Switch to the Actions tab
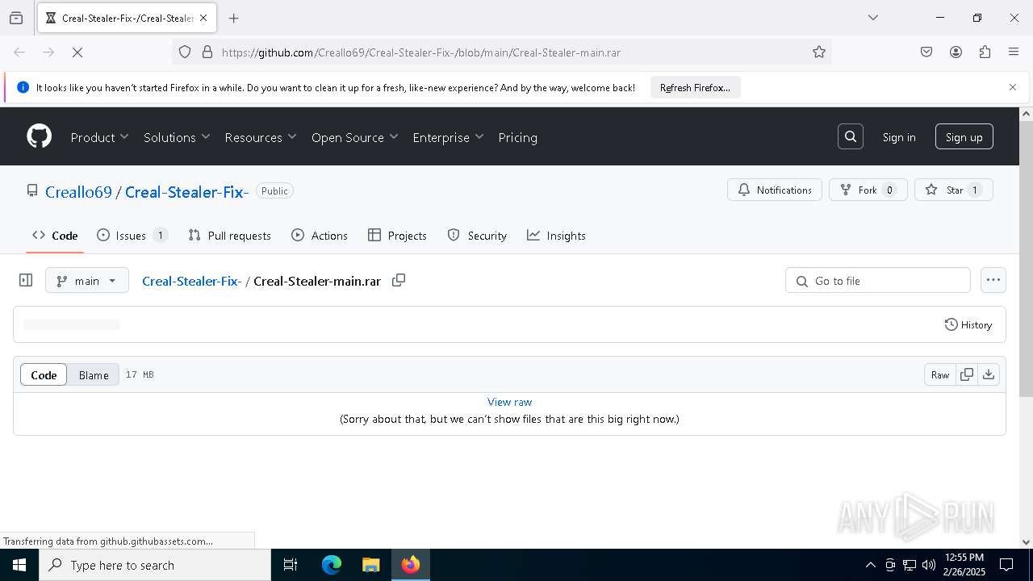The image size is (1033, 581). pos(320,236)
